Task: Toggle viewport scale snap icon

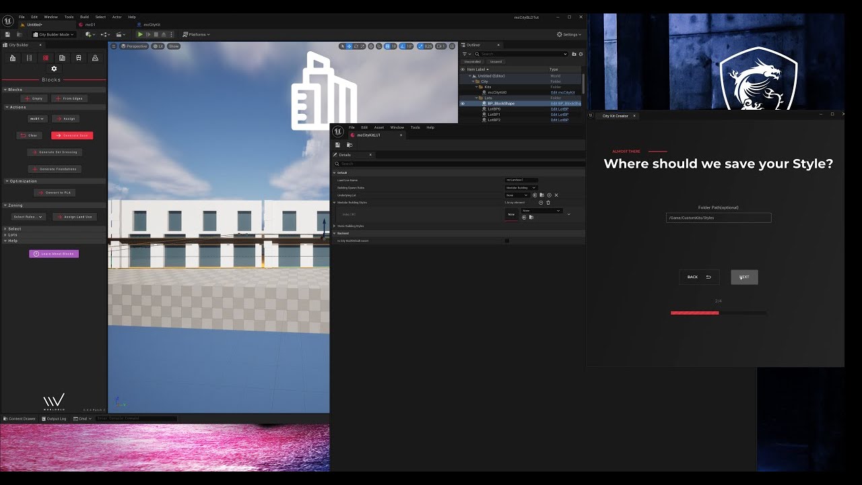Action: point(422,46)
